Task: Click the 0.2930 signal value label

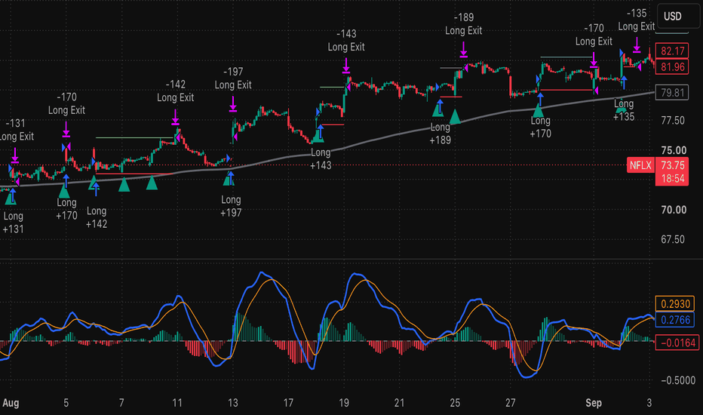Action: point(675,304)
